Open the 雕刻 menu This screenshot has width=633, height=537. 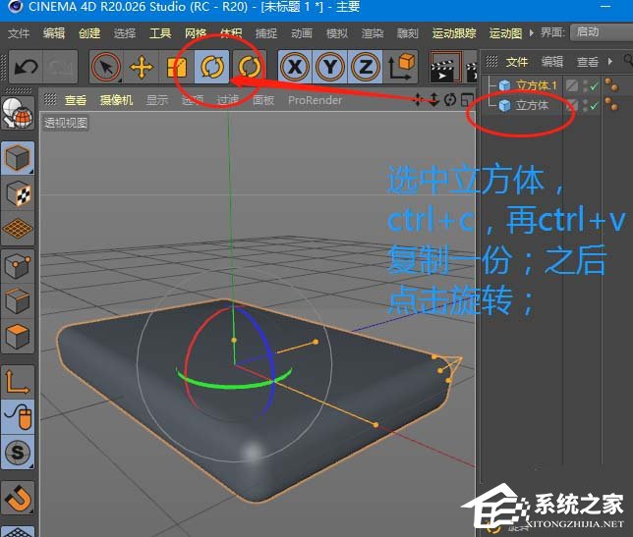coord(408,33)
